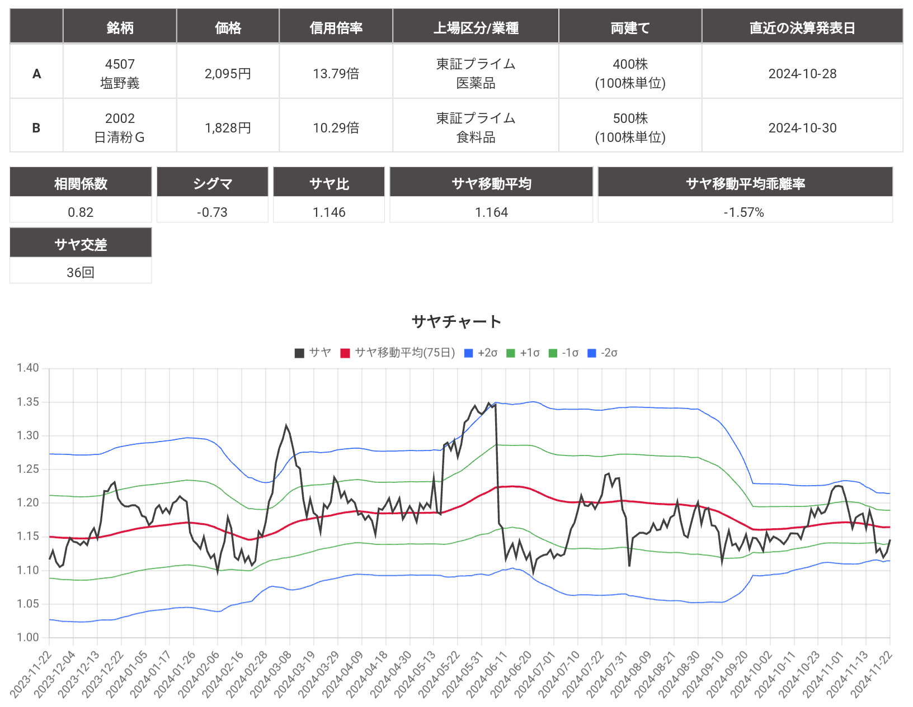Click the サヤチャート chart title

pos(456,321)
